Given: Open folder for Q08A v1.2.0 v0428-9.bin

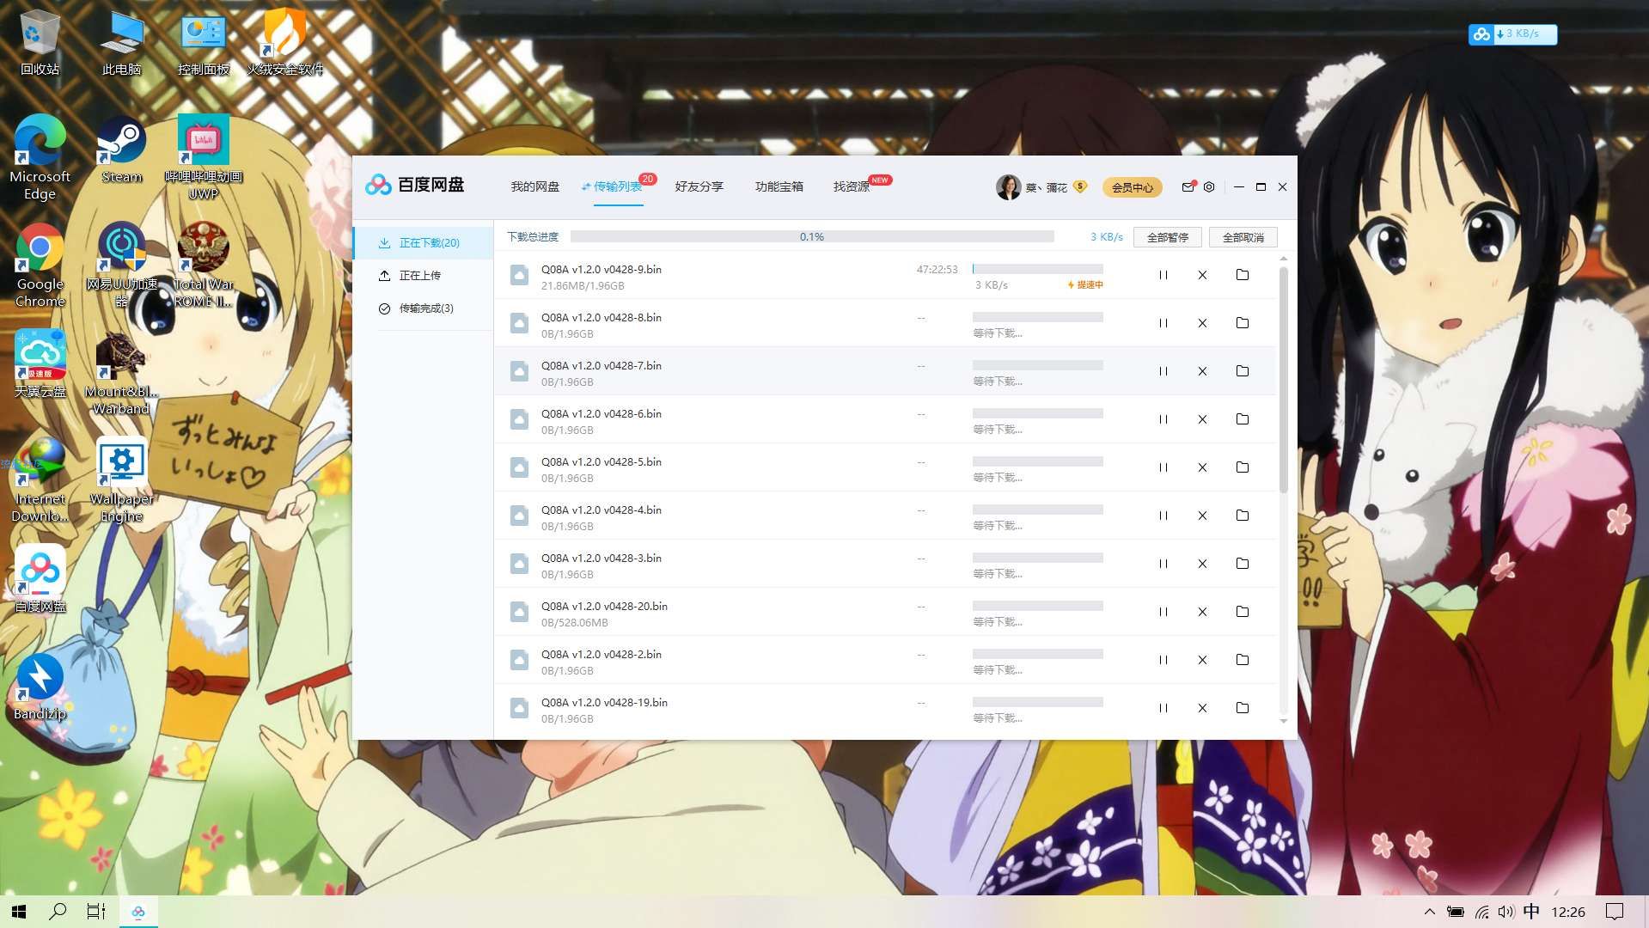Looking at the screenshot, I should point(1242,275).
